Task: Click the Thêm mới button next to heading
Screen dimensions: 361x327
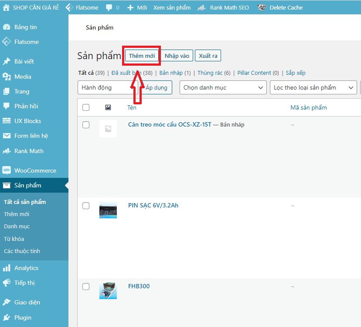Action: (x=142, y=56)
